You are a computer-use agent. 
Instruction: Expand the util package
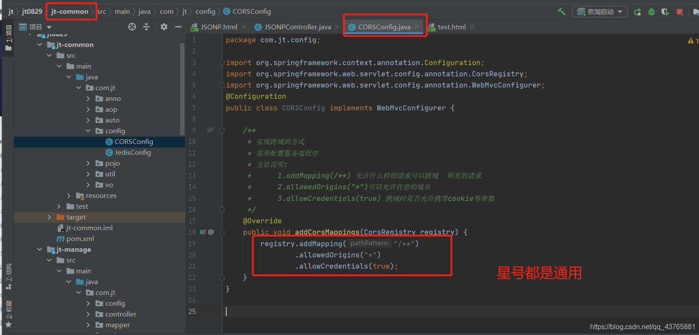tap(88, 174)
